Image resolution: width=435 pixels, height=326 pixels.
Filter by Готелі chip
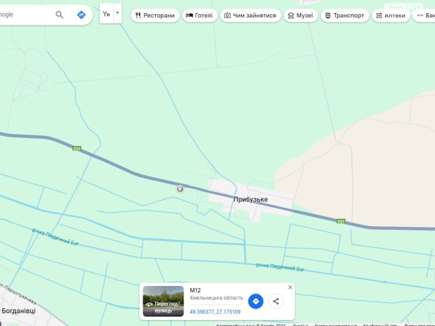[200, 15]
